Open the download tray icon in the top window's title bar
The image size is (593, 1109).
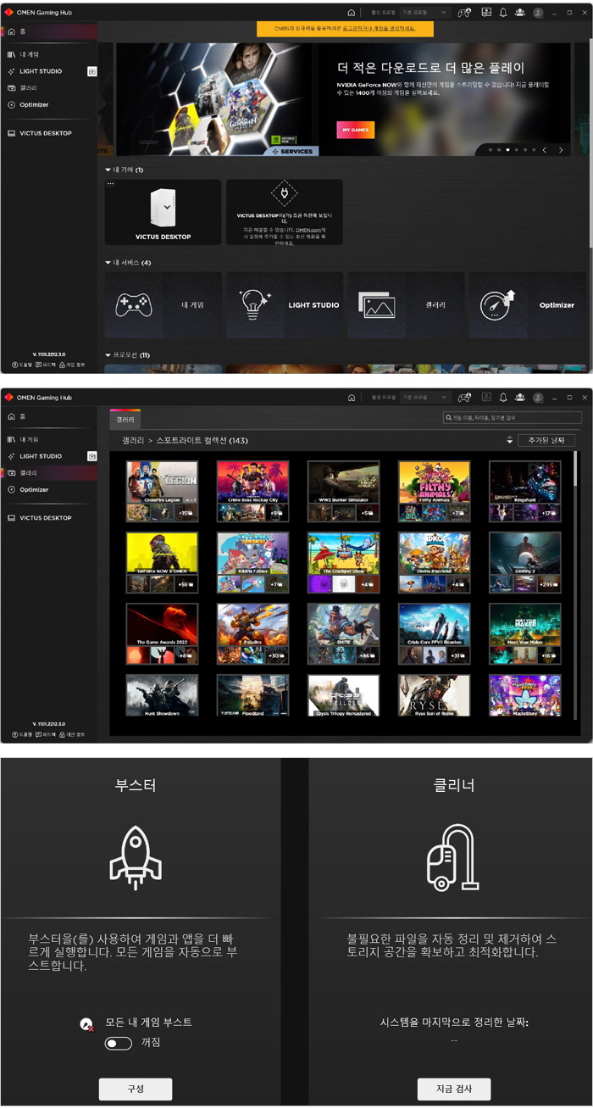(486, 13)
